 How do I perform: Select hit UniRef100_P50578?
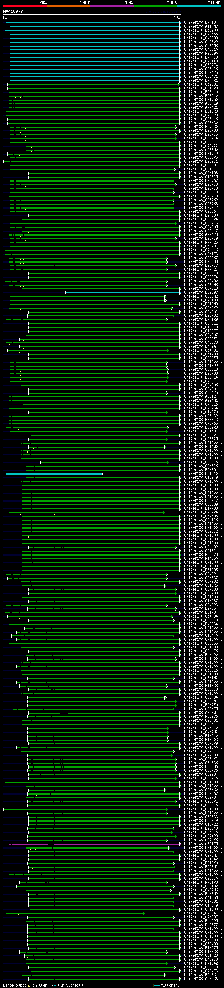(x=201, y=554)
